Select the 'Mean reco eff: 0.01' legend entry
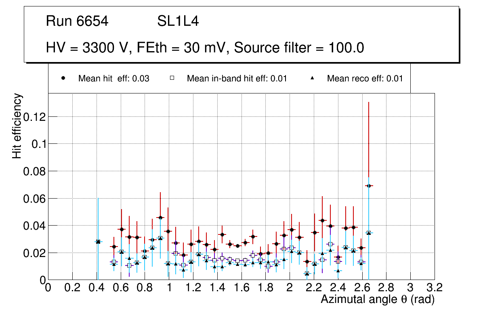The width and height of the screenshot is (483, 311). 365,79
